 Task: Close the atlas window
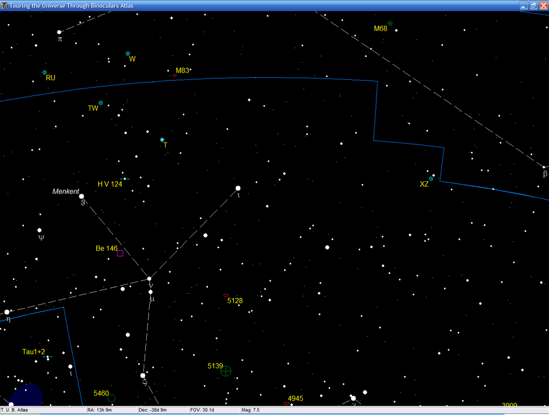point(544,5)
